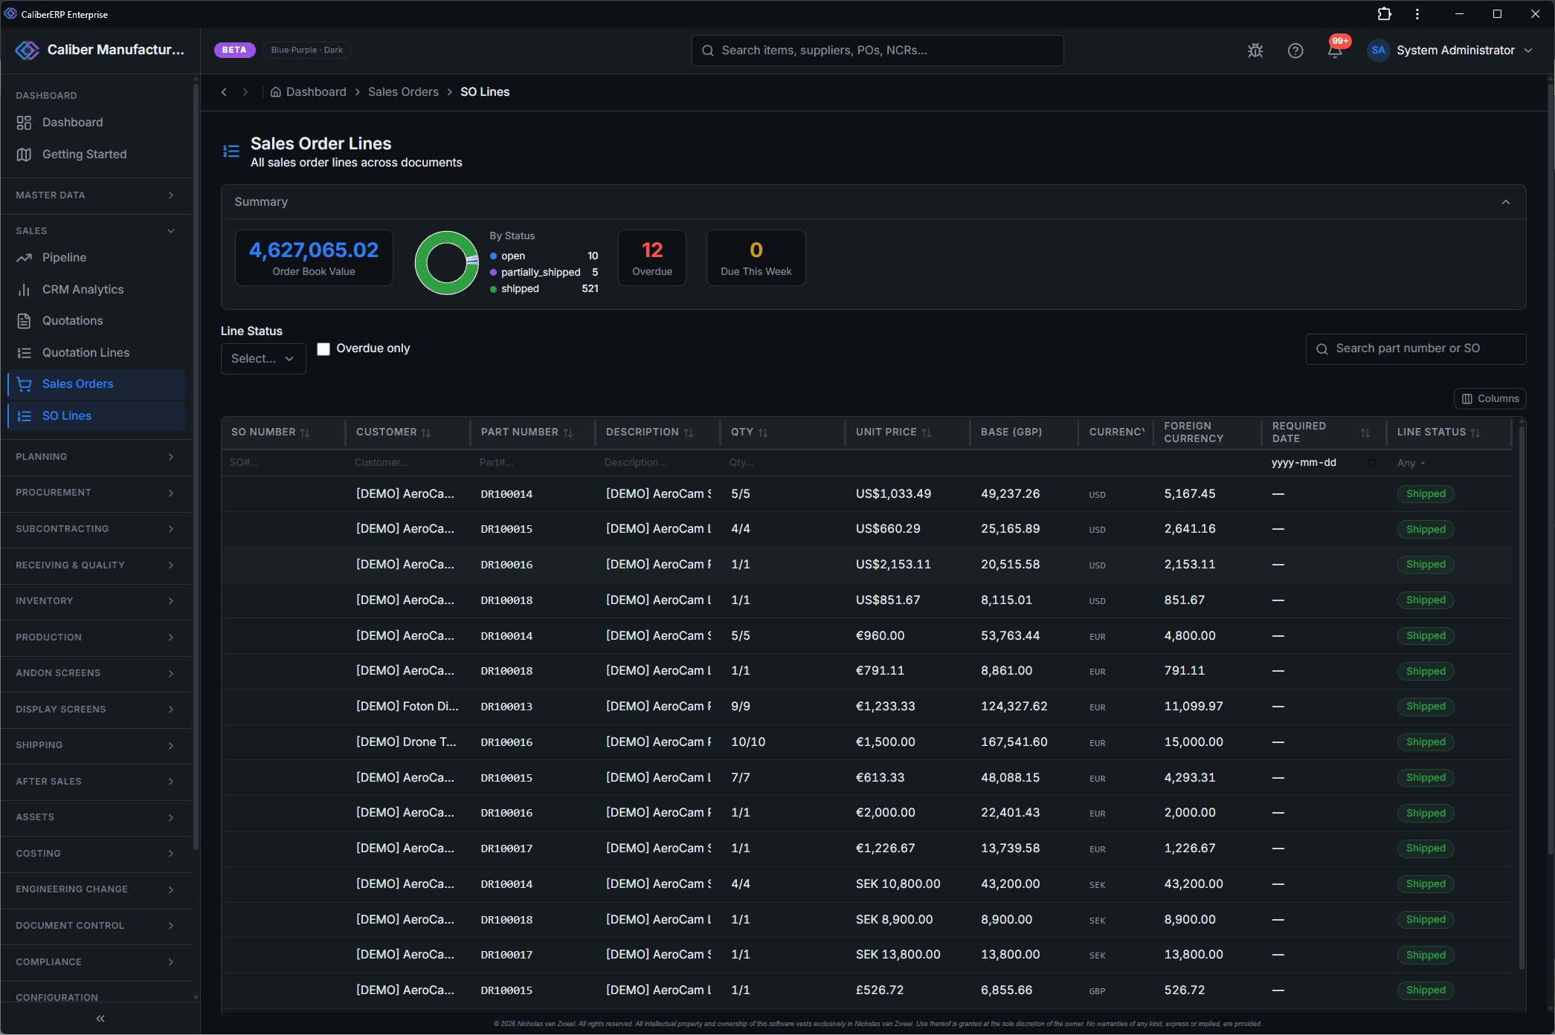
Task: Click the Sales Order Lines list icon
Action: [231, 152]
